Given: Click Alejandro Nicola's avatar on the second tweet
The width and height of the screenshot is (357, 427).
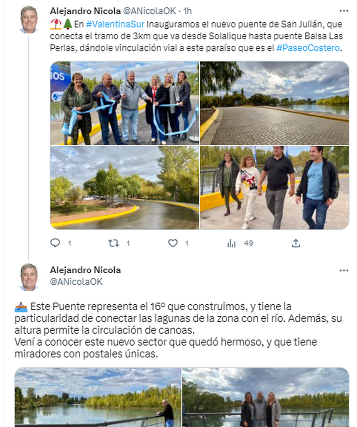Looking at the screenshot, I should tap(29, 277).
